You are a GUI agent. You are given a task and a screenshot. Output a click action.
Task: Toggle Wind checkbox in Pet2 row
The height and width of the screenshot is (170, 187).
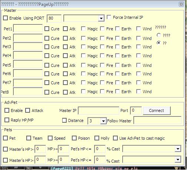(x=138, y=38)
